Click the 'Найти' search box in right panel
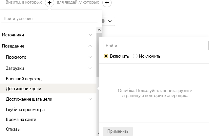The width and height of the screenshot is (209, 136). pos(156,46)
